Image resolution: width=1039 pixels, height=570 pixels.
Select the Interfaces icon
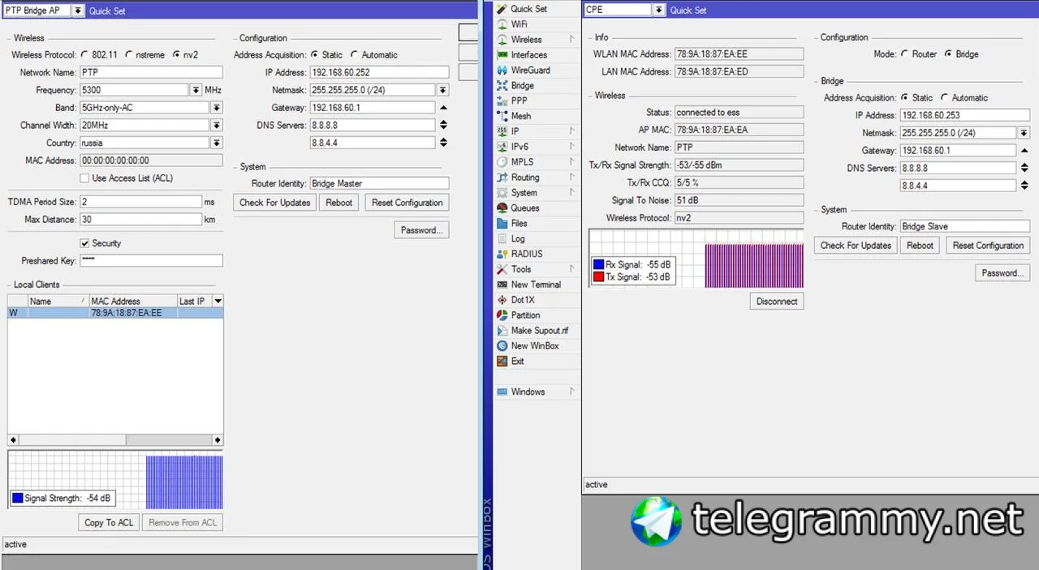tap(502, 55)
